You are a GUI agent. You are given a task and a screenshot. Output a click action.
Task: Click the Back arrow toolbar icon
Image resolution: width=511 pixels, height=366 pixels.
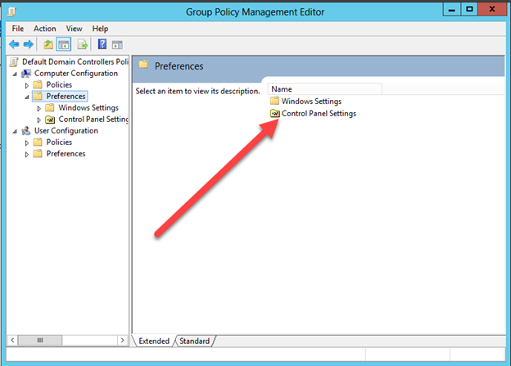tap(14, 44)
